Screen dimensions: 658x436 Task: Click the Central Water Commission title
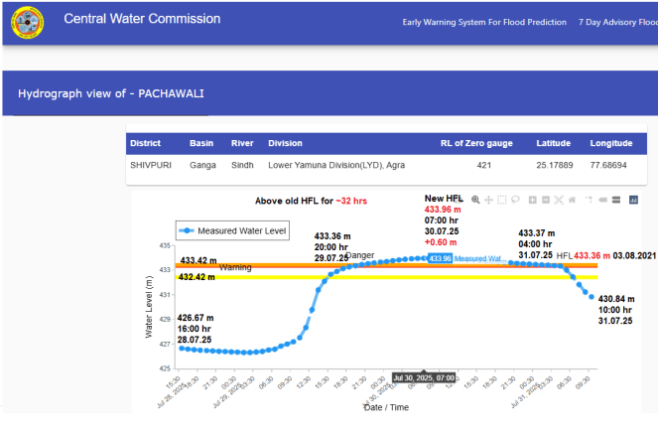point(142,19)
